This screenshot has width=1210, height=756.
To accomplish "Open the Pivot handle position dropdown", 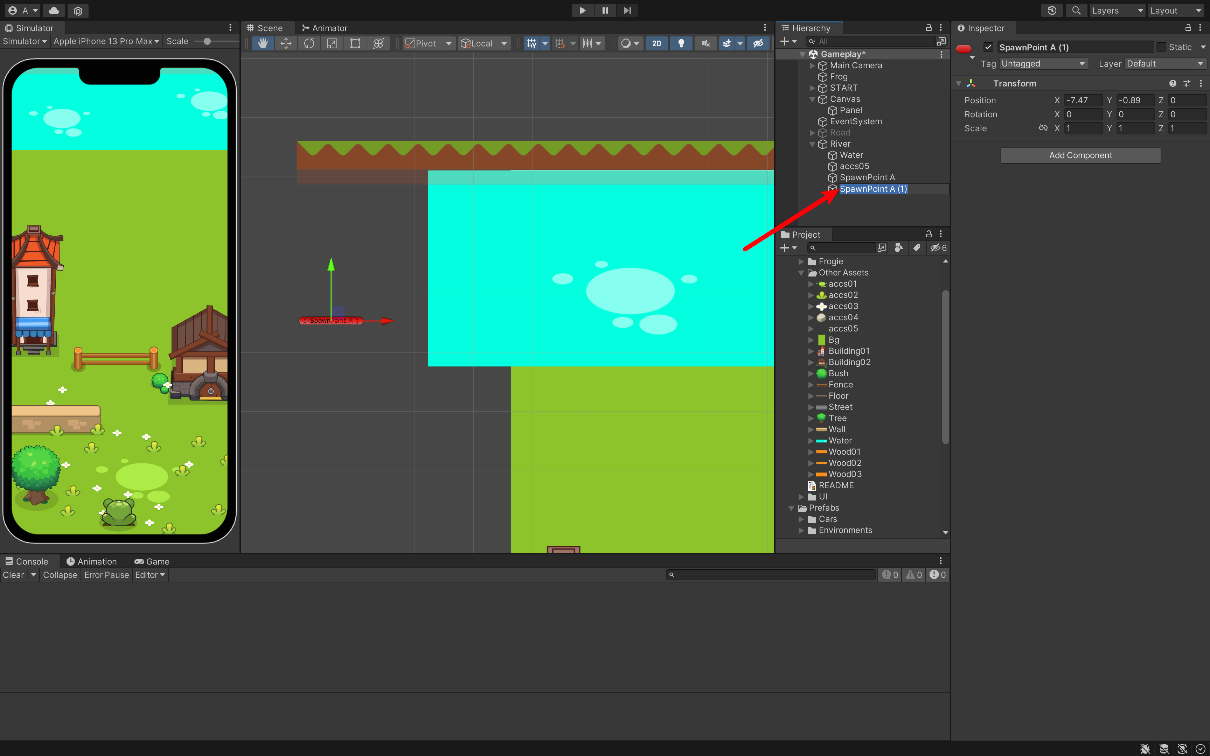I will point(428,43).
